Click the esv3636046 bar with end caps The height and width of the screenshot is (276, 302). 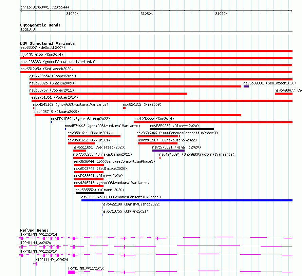click(158, 136)
